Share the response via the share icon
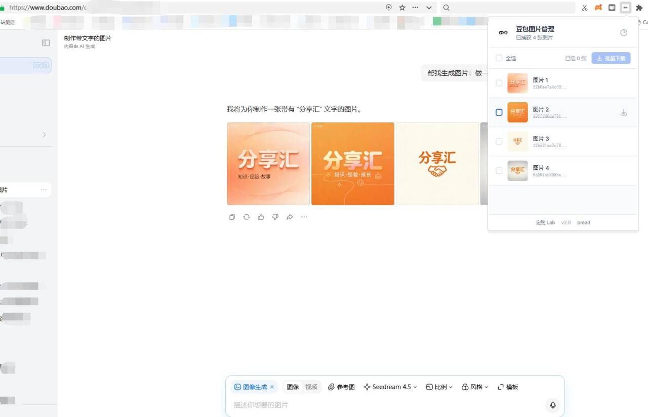 tap(290, 217)
